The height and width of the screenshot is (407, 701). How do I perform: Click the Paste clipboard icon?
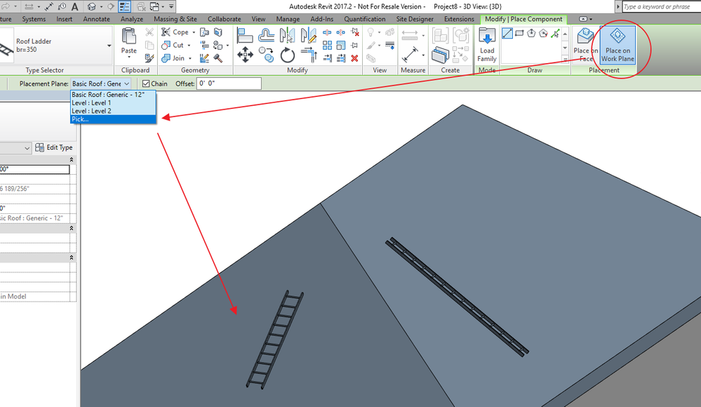point(128,41)
